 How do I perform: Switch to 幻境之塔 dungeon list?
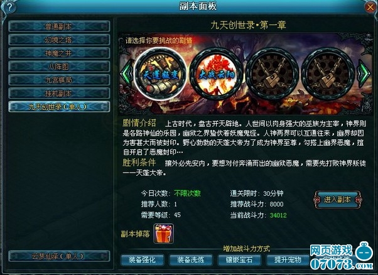59,40
